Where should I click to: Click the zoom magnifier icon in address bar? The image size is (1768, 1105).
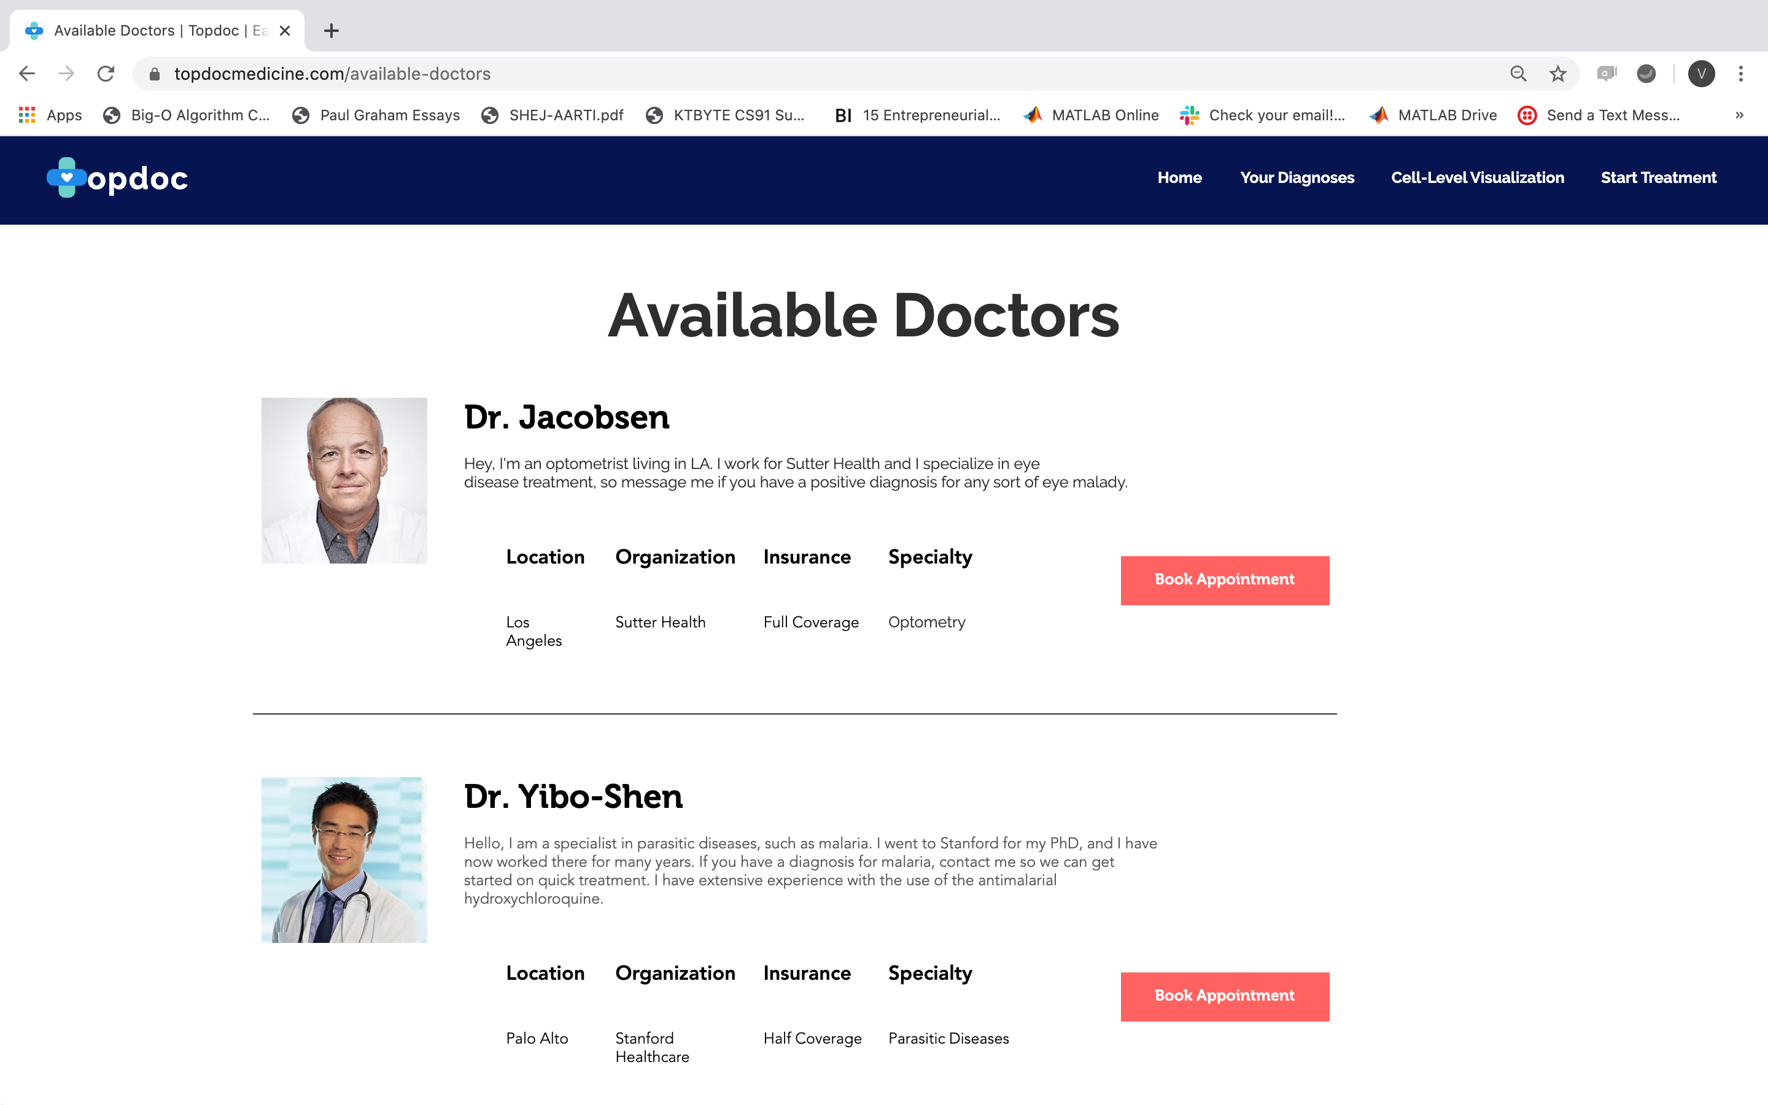click(x=1518, y=74)
